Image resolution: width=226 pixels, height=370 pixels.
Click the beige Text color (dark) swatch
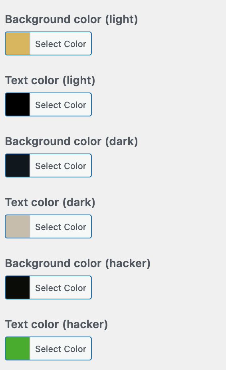point(18,226)
